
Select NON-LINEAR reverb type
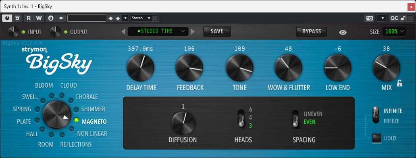(x=92, y=133)
